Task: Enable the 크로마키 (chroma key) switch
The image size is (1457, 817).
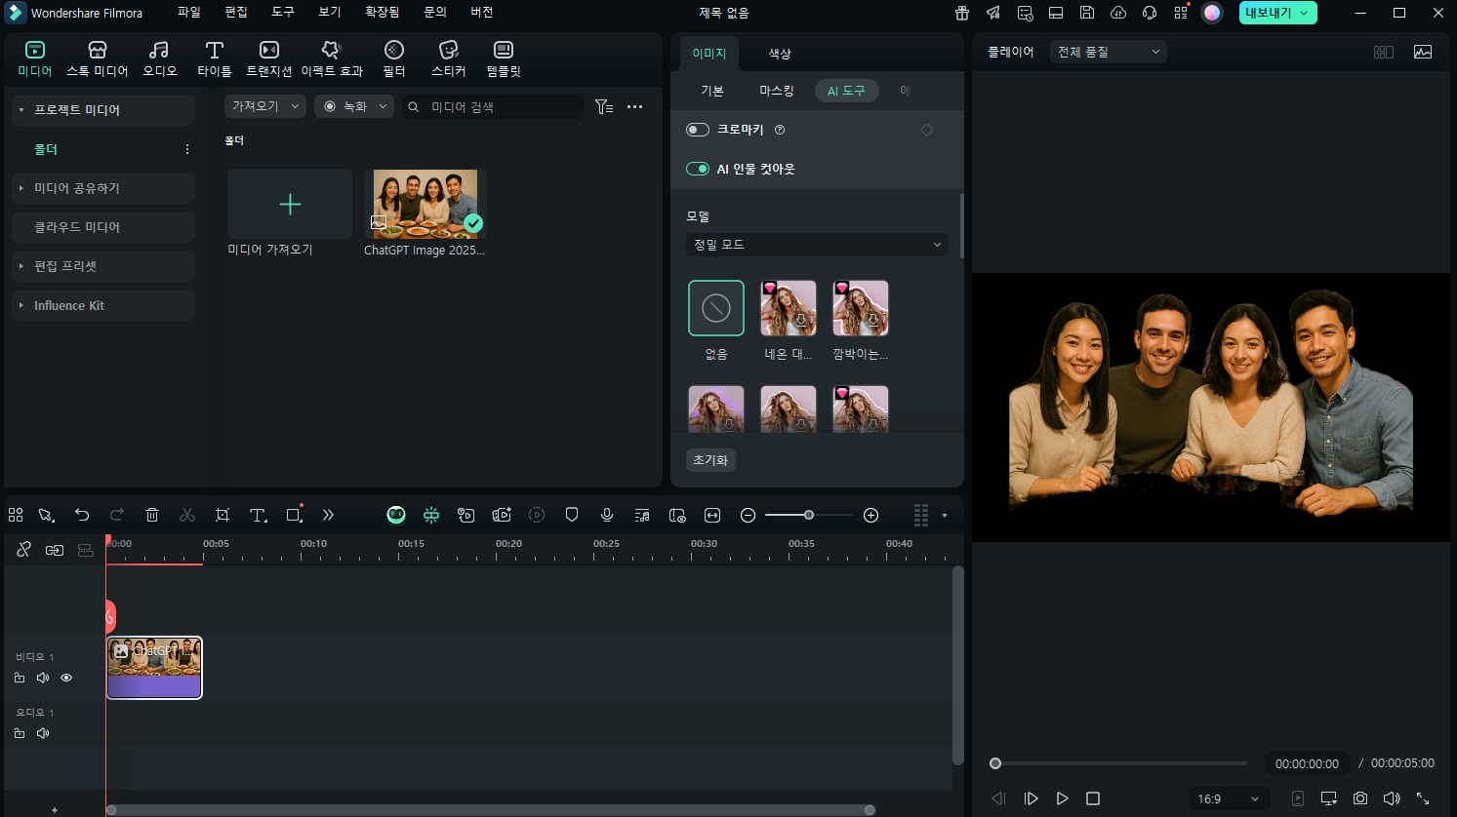Action: (698, 130)
